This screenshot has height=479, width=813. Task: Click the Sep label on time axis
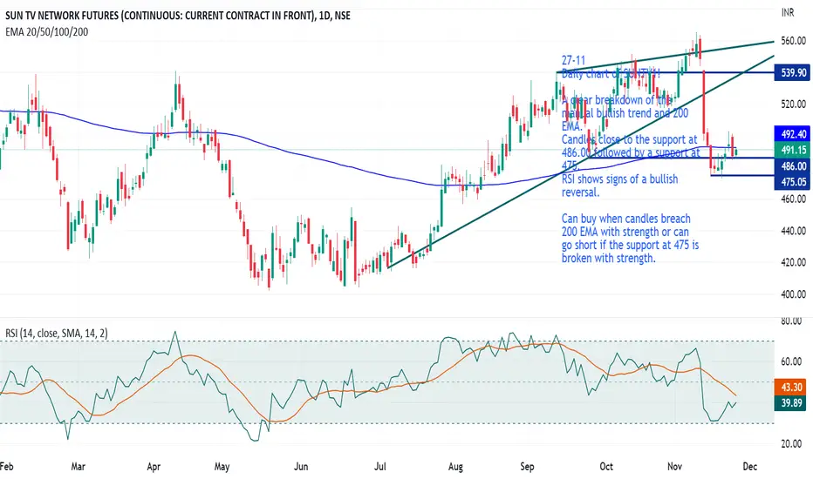(527, 467)
